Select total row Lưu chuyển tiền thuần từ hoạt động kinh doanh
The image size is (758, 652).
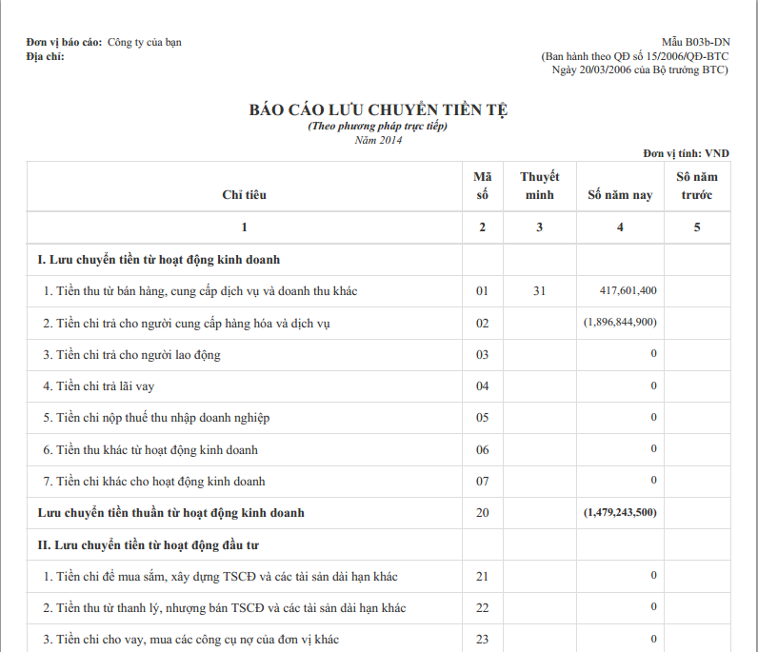pyautogui.click(x=171, y=513)
